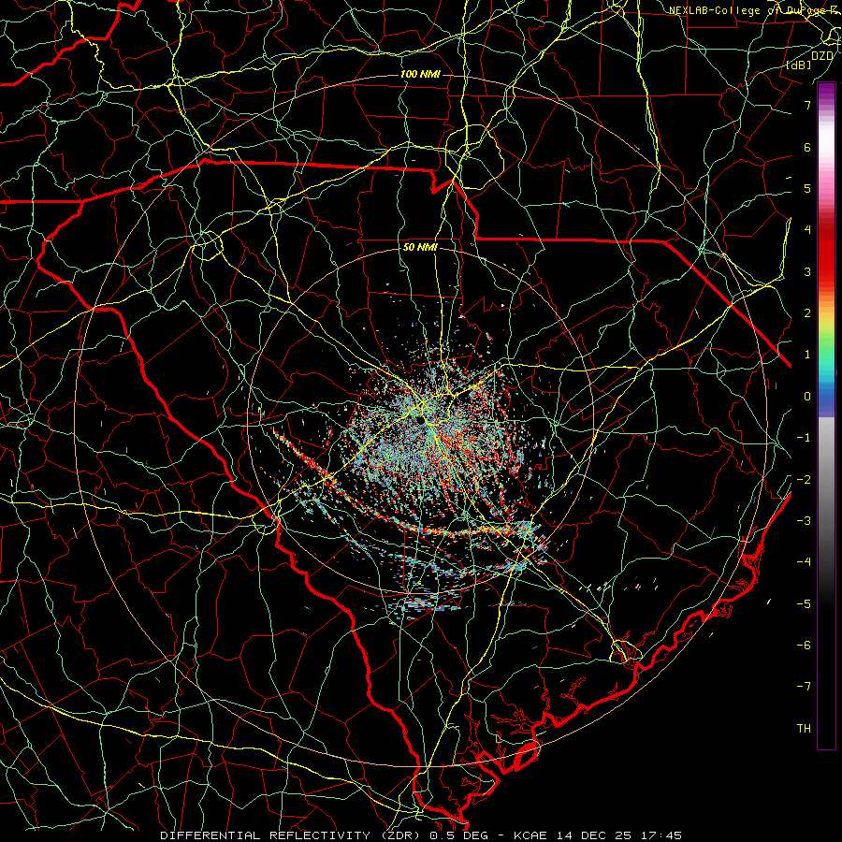
Task: Click the "0" value on the color scale
Action: pyautogui.click(x=807, y=397)
